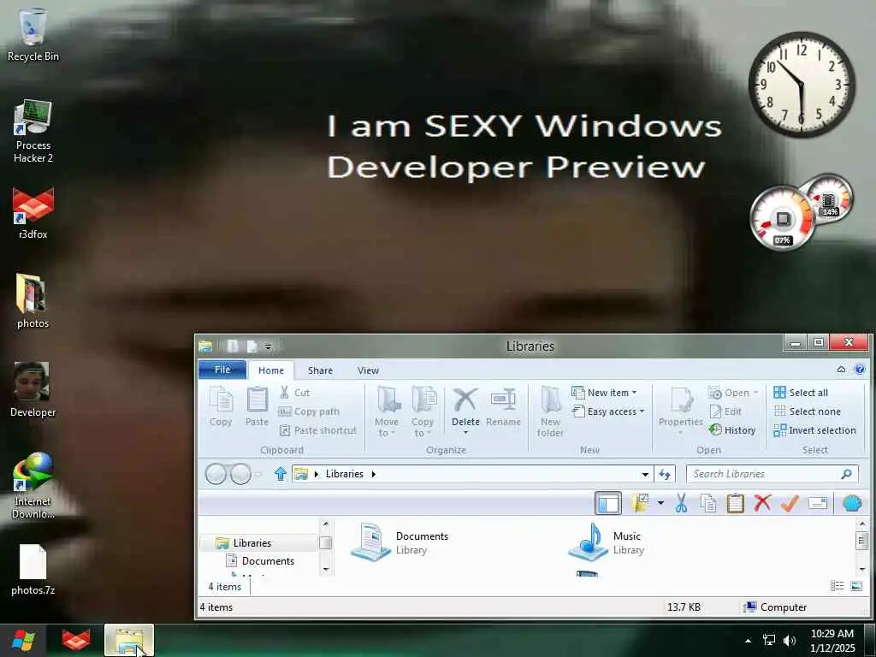Screen dimensions: 876x657
Task: Click the volume speaker tray icon
Action: pyautogui.click(x=790, y=641)
